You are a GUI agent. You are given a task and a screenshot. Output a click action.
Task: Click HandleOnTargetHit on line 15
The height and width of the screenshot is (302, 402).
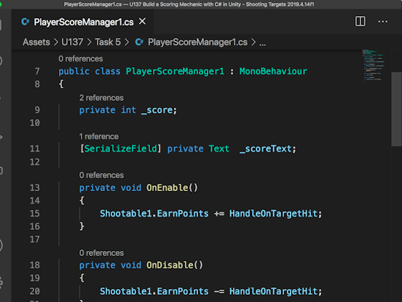pos(273,214)
